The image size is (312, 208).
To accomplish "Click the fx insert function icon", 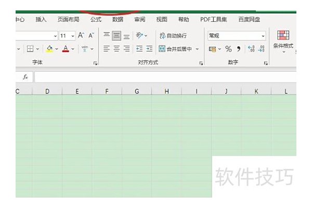I will [x=25, y=77].
